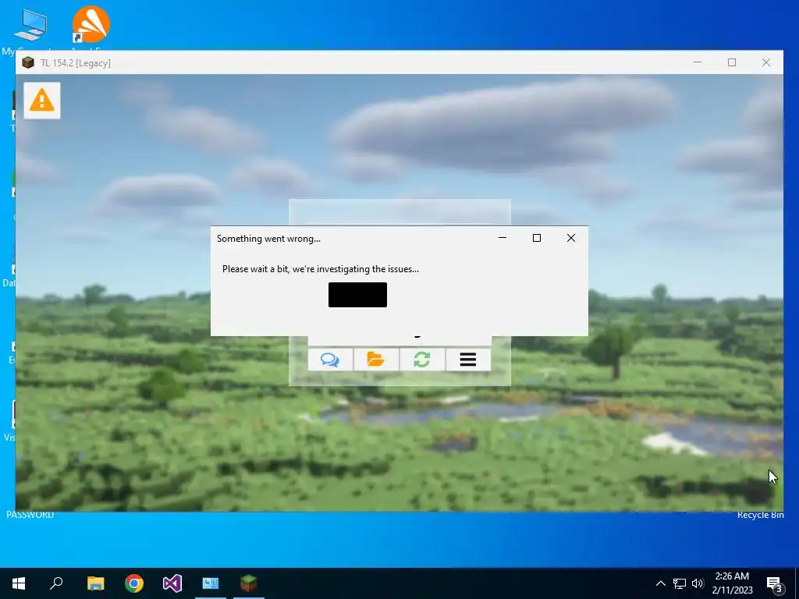Launch Google Chrome from the taskbar
The height and width of the screenshot is (599, 799).
pyautogui.click(x=134, y=583)
